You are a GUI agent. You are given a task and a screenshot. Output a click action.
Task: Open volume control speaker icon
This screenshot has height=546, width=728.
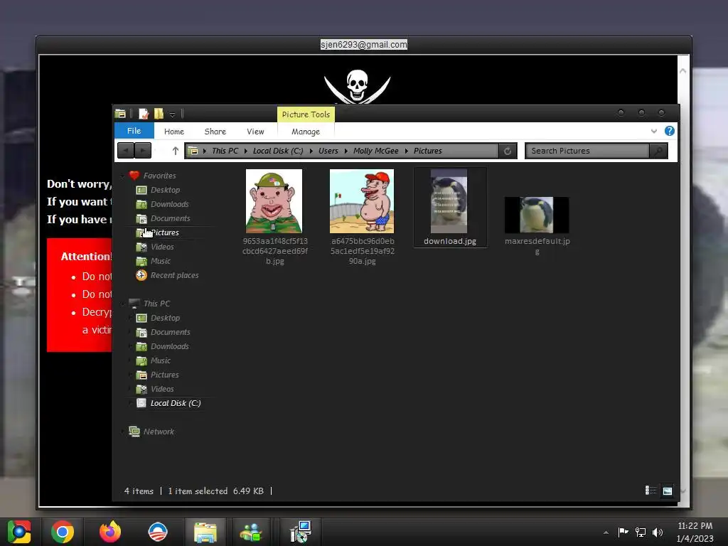click(x=658, y=532)
